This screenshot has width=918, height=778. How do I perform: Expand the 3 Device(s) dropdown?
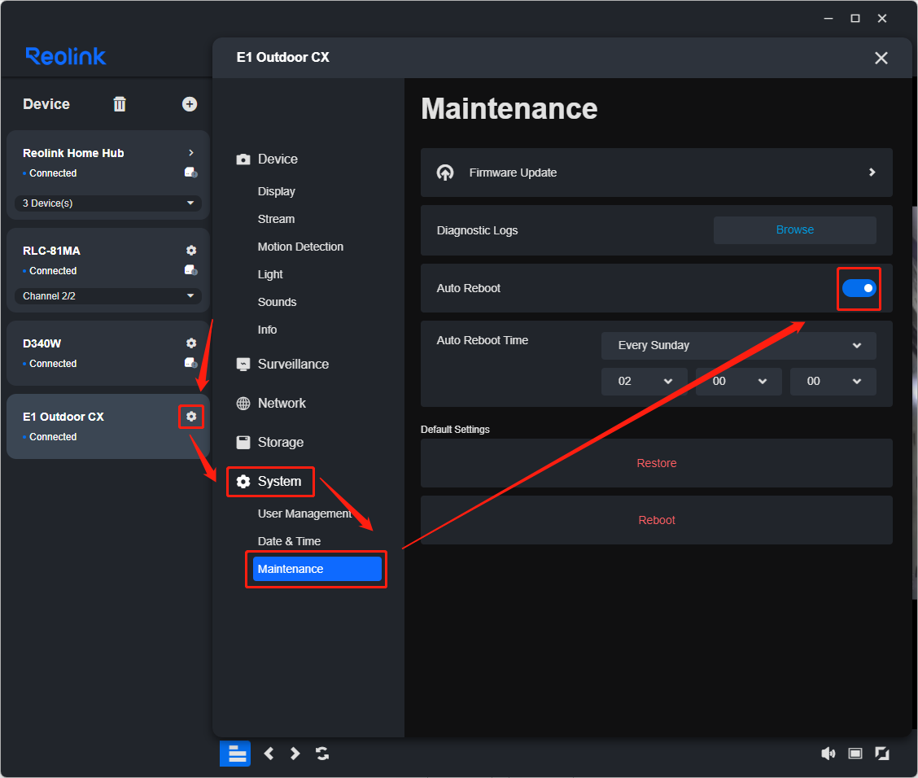click(107, 203)
